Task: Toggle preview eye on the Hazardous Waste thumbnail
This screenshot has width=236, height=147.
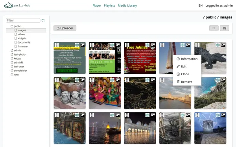Action: [x=77, y=45]
